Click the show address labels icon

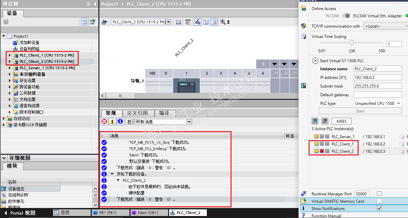[178, 22]
